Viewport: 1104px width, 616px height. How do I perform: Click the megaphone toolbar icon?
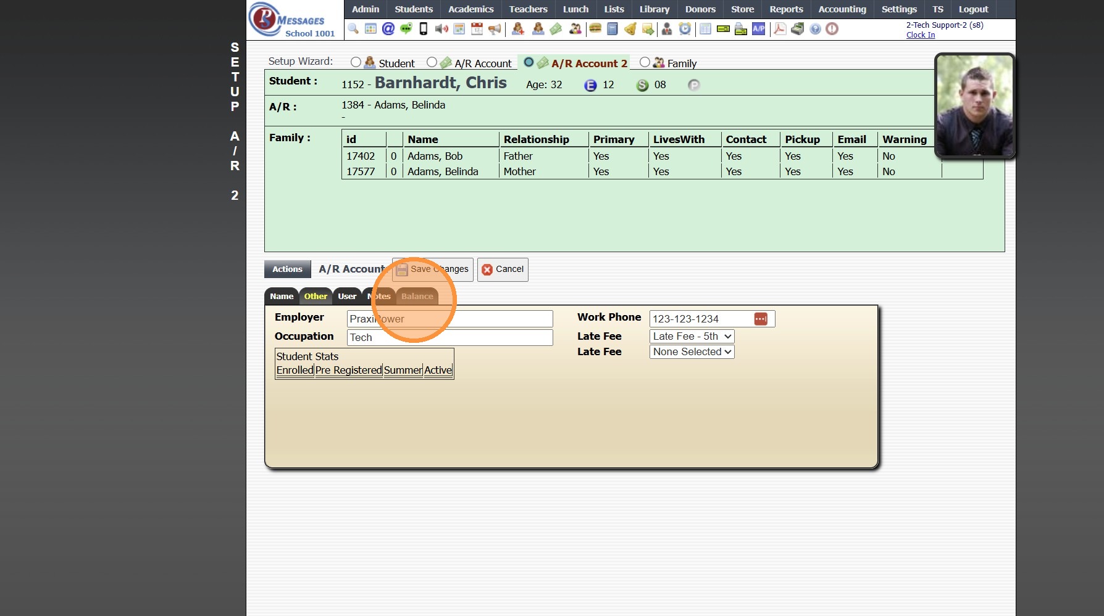click(495, 29)
